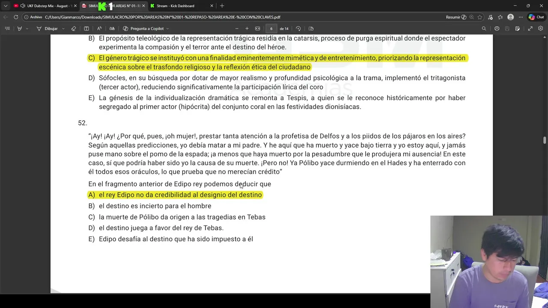Image resolution: width=548 pixels, height=308 pixels.
Task: Reload the page with refresh icon
Action: [x=16, y=17]
